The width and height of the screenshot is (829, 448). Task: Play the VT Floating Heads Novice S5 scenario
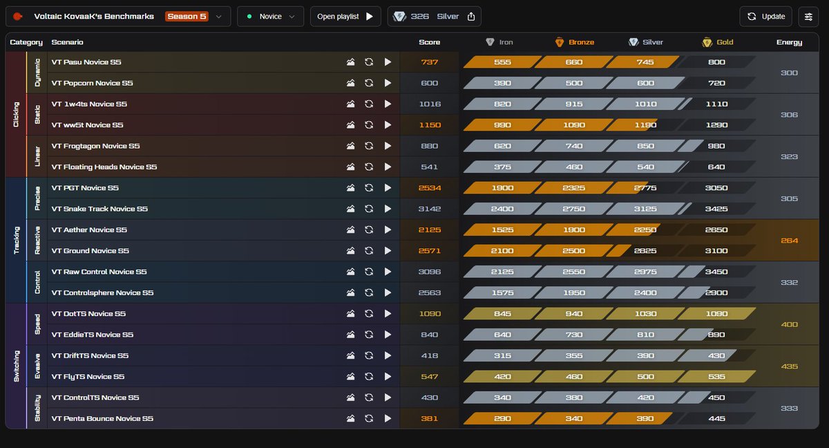pos(388,167)
